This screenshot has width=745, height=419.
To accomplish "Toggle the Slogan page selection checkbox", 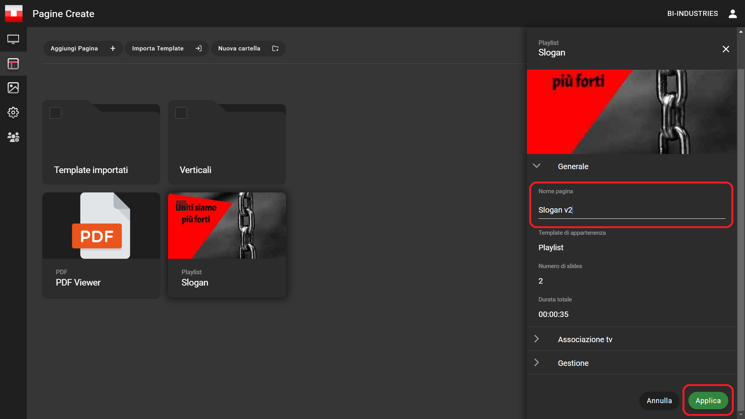I will pyautogui.click(x=181, y=206).
